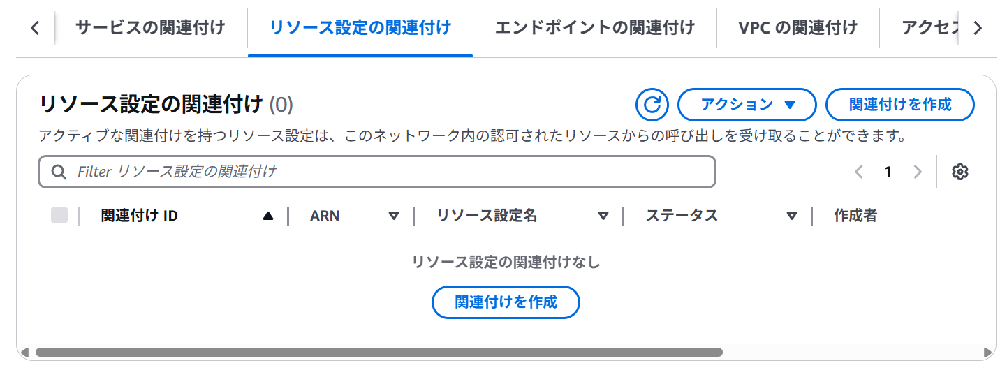Refresh the resource configuration associations list

pos(652,105)
